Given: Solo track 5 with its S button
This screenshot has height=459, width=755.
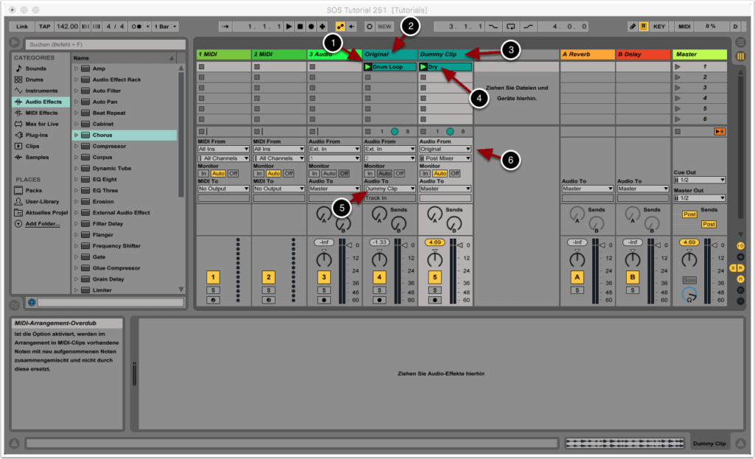Looking at the screenshot, I should [435, 290].
